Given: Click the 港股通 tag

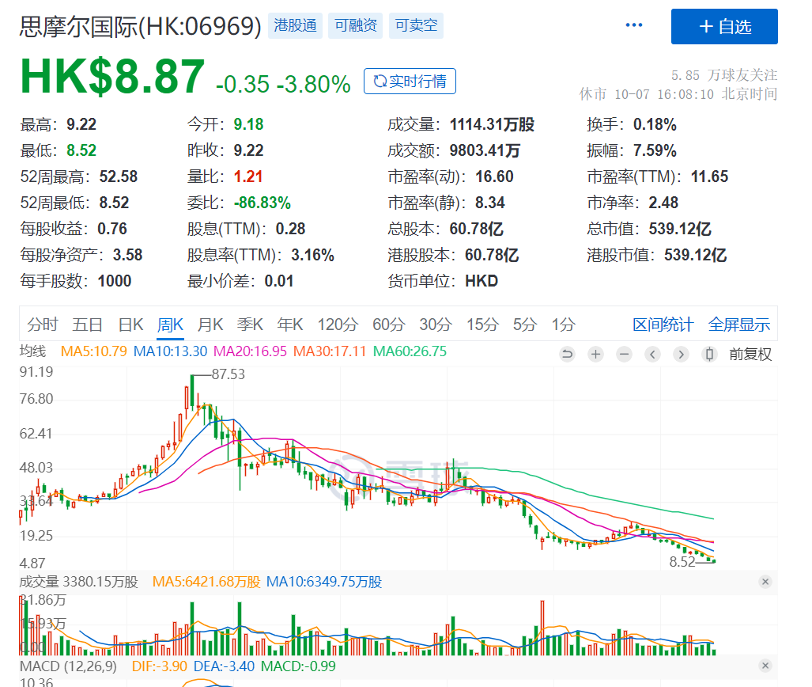Looking at the screenshot, I should [x=295, y=25].
